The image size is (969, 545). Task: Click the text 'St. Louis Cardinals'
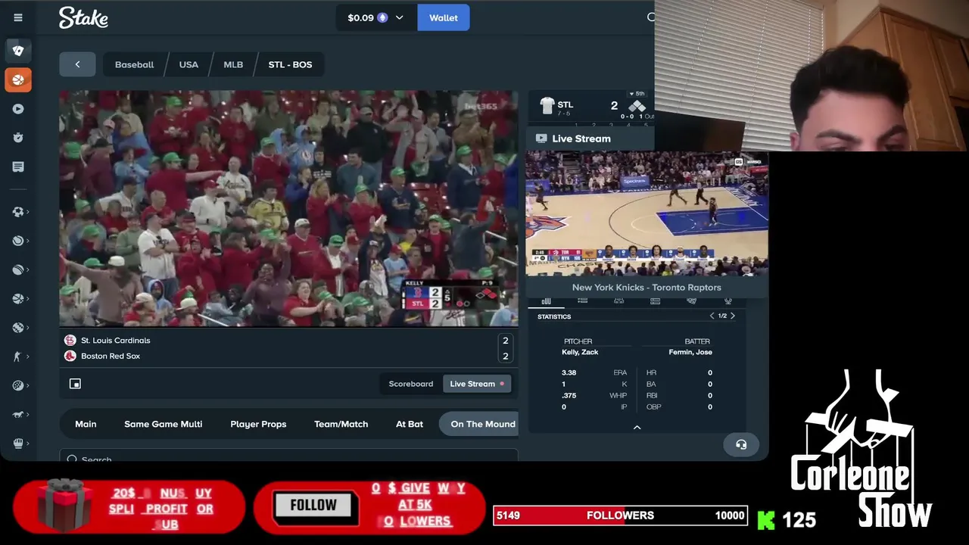(115, 341)
